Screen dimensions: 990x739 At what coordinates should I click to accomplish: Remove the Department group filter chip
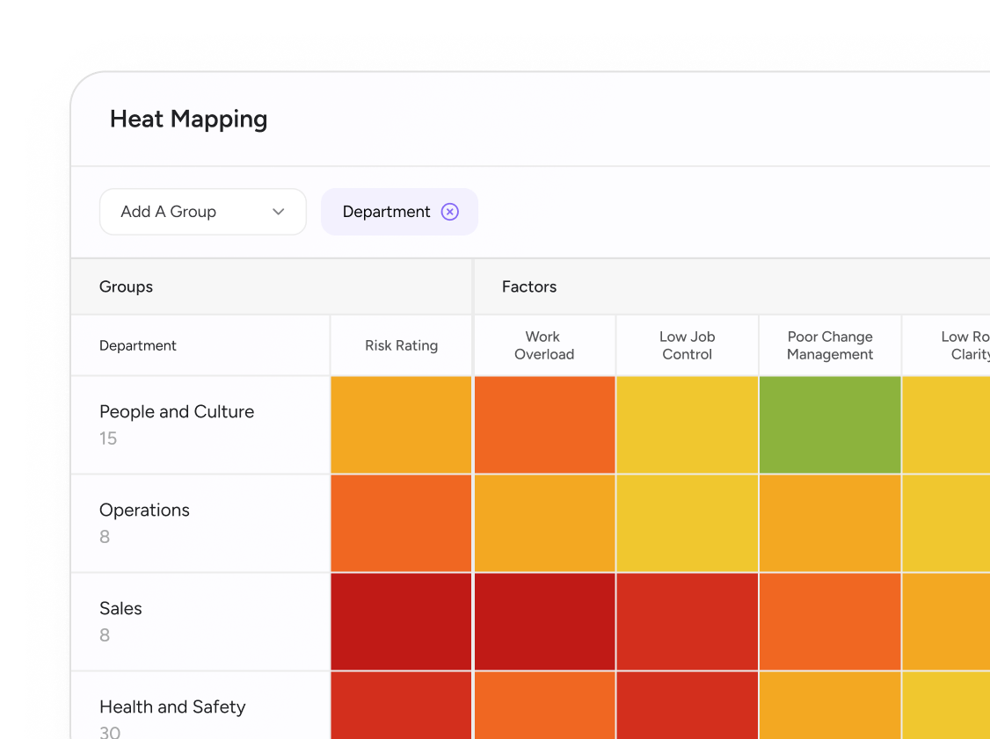[449, 211]
